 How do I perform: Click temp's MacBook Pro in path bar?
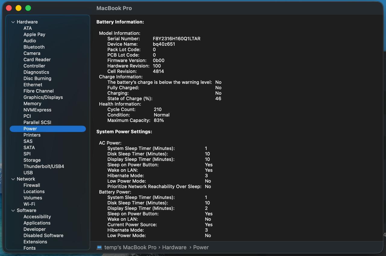pos(130,247)
